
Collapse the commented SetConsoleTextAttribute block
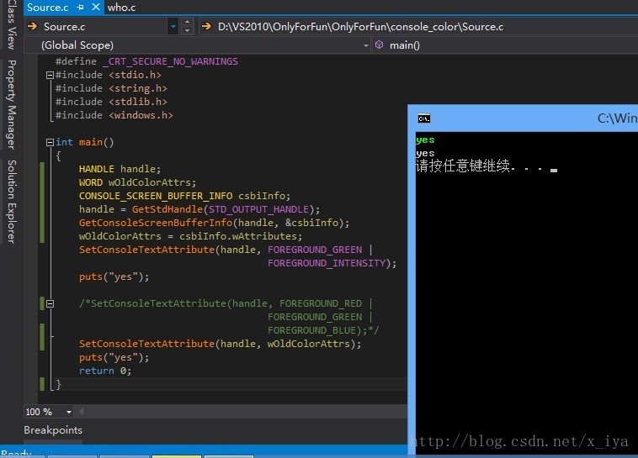(50, 303)
